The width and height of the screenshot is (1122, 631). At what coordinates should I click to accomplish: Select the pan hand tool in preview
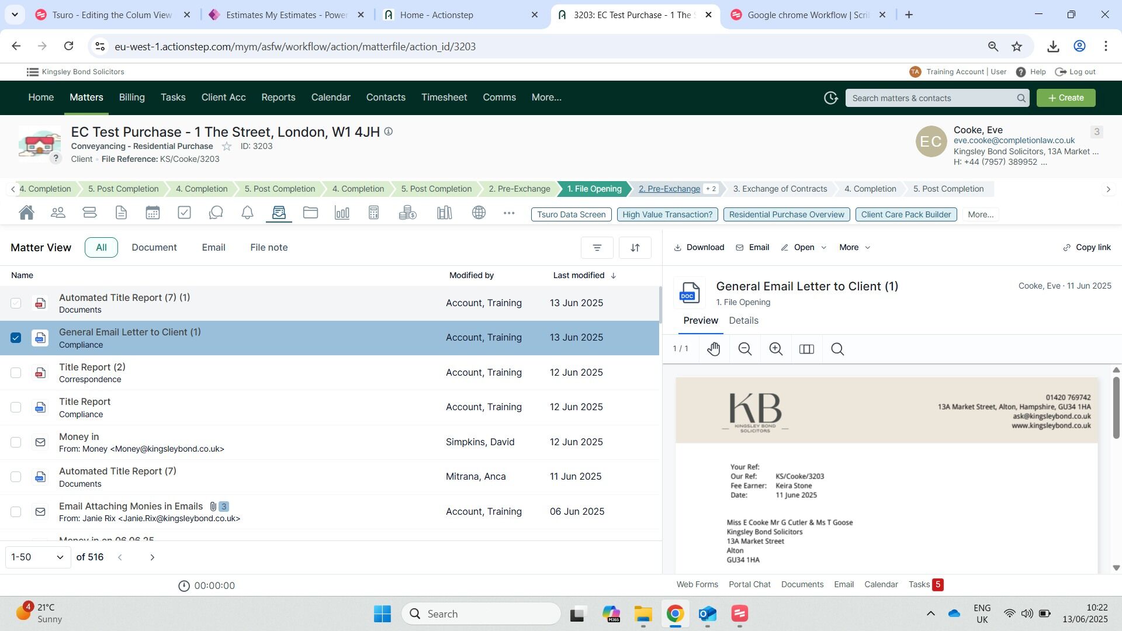coord(714,349)
